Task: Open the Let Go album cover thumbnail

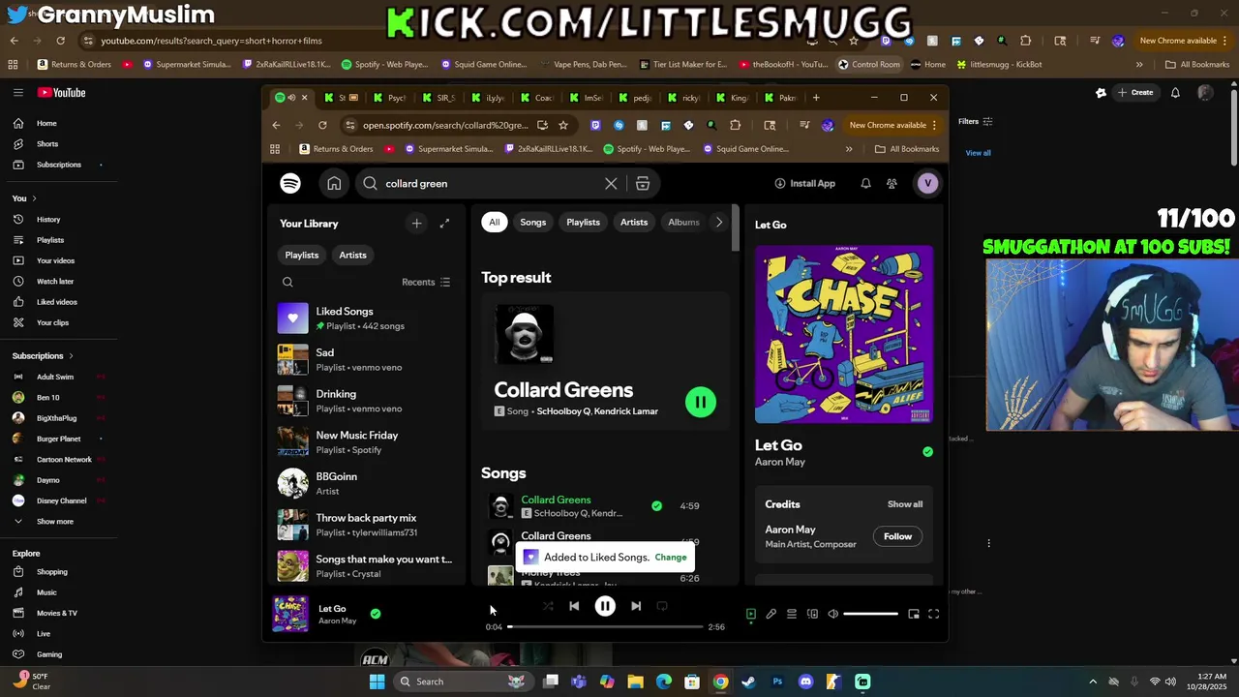Action: (290, 614)
